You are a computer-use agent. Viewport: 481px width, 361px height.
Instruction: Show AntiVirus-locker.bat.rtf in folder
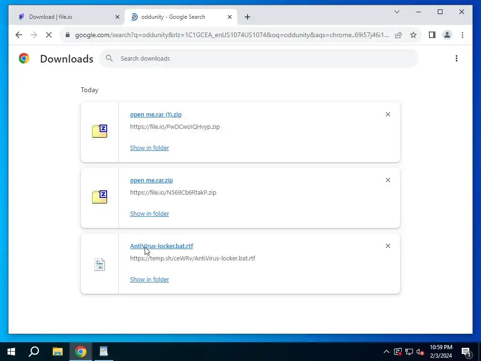pyautogui.click(x=149, y=279)
